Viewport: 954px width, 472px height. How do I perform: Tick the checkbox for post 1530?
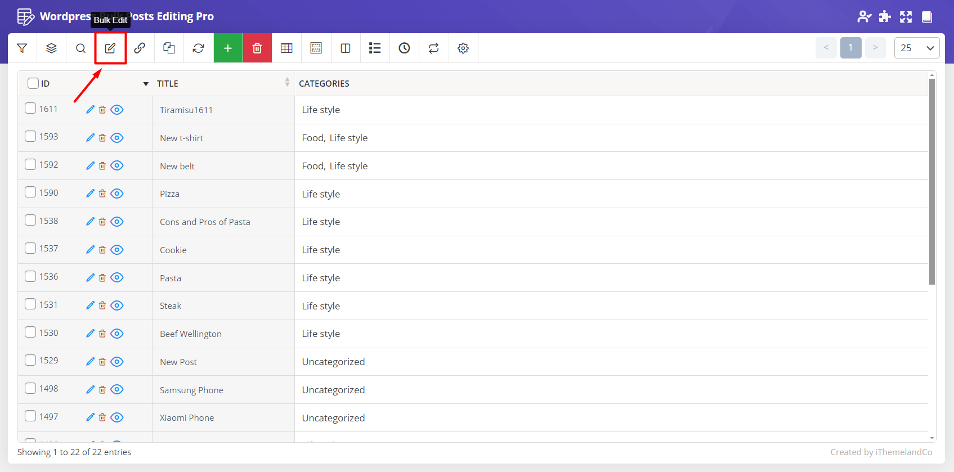pyautogui.click(x=30, y=332)
